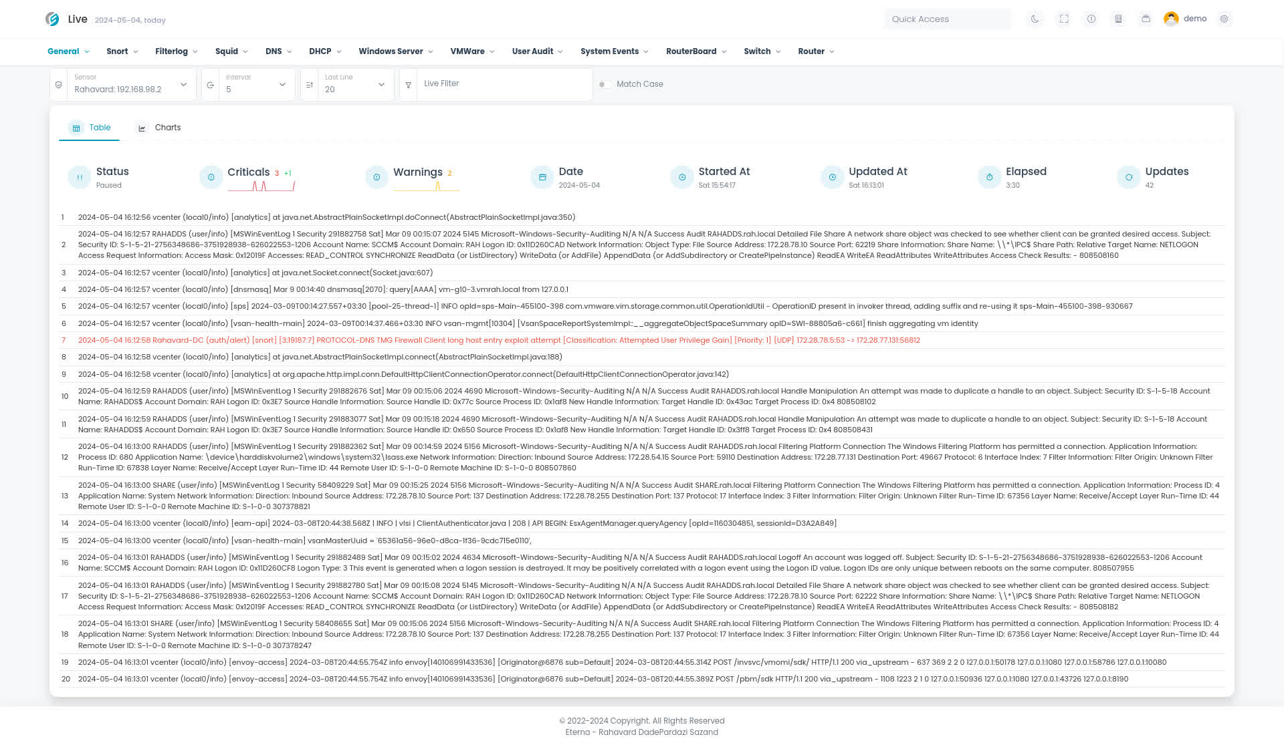
Task: Click the Updates refresh icon
Action: pyautogui.click(x=1129, y=177)
